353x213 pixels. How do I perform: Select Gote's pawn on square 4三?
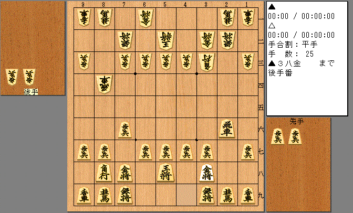point(186,62)
